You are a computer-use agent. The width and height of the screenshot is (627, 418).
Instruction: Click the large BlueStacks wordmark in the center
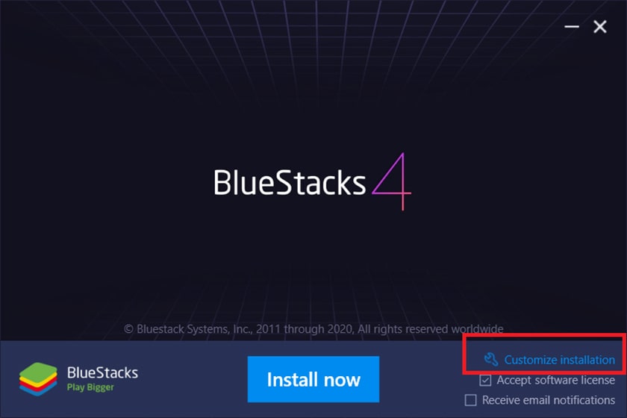pyautogui.click(x=290, y=182)
